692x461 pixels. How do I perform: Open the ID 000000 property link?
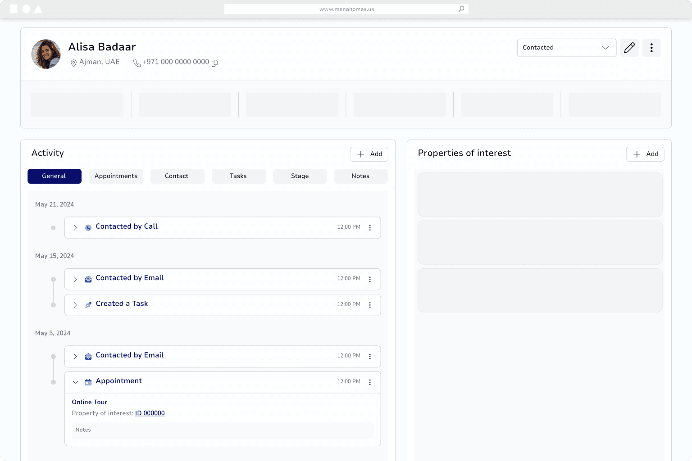tap(150, 413)
